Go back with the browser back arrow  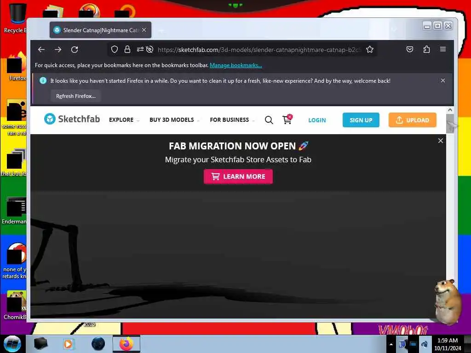41,50
